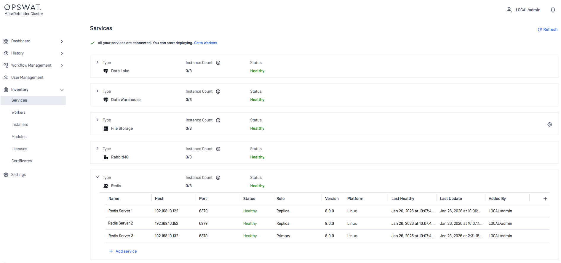Expand the RabbitMQ service row

click(x=98, y=149)
